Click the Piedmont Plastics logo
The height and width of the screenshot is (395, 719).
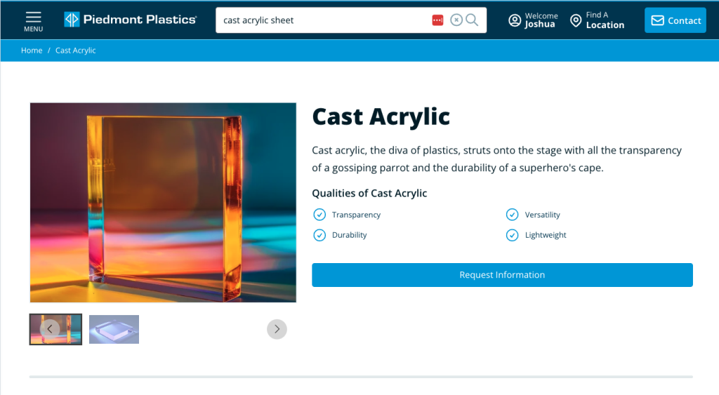coord(131,20)
